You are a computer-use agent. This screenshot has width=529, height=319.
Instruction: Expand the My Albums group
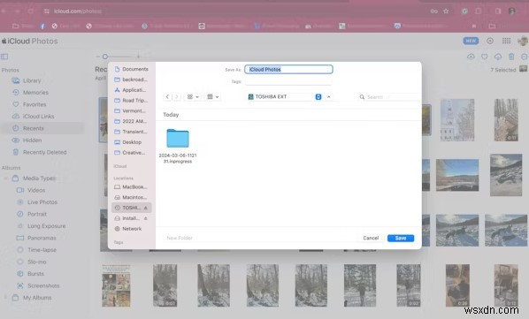(x=5, y=298)
